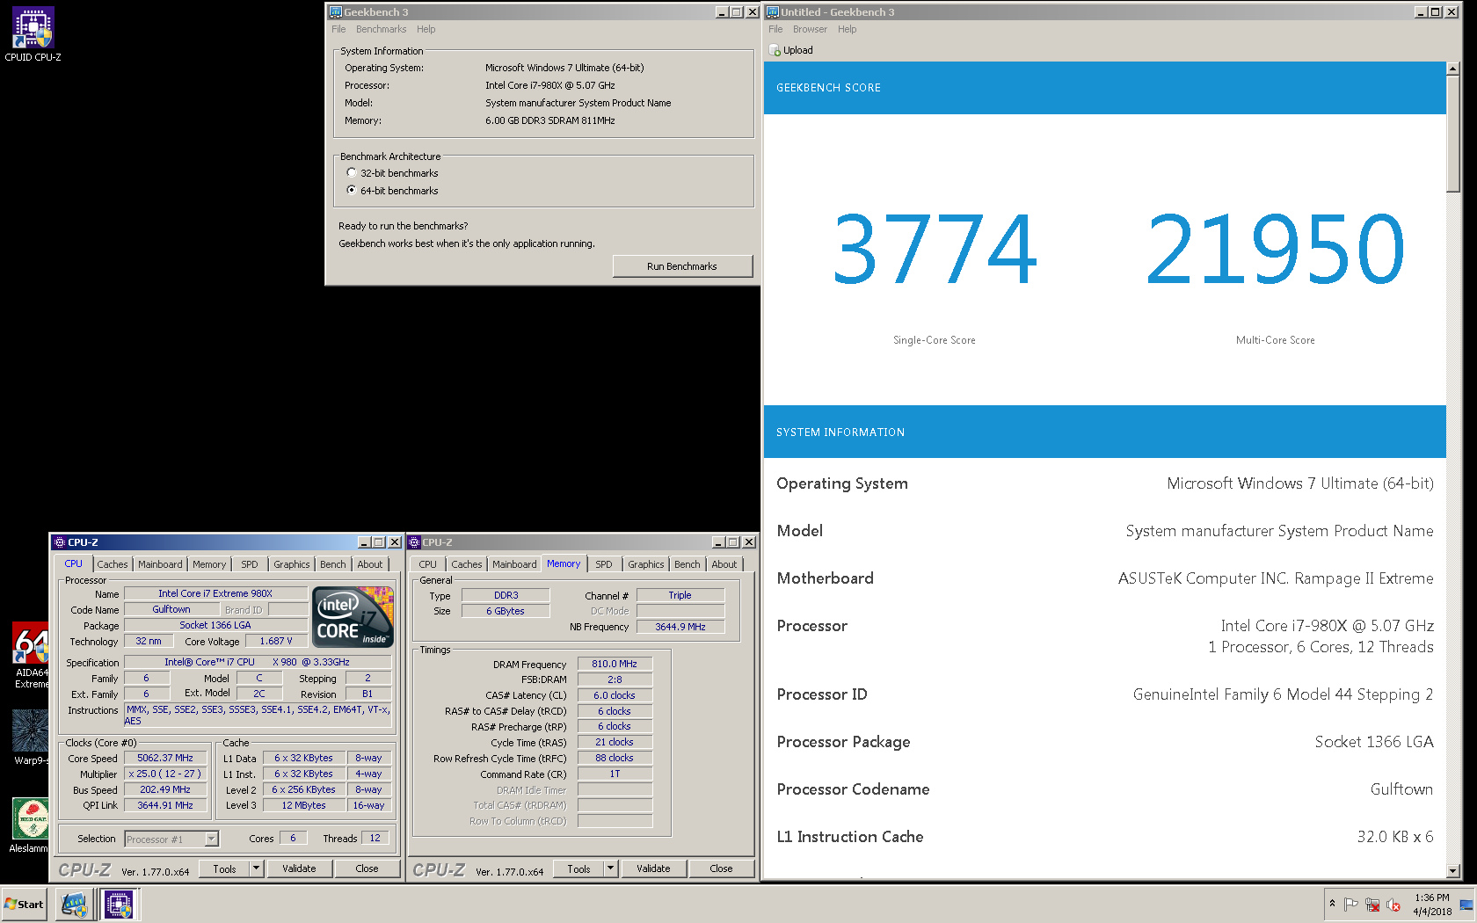
Task: Click Tools button in left CPU-Z window
Action: pos(225,868)
